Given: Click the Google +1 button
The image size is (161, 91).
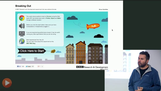Looking at the screenshot, I should click(39, 66).
